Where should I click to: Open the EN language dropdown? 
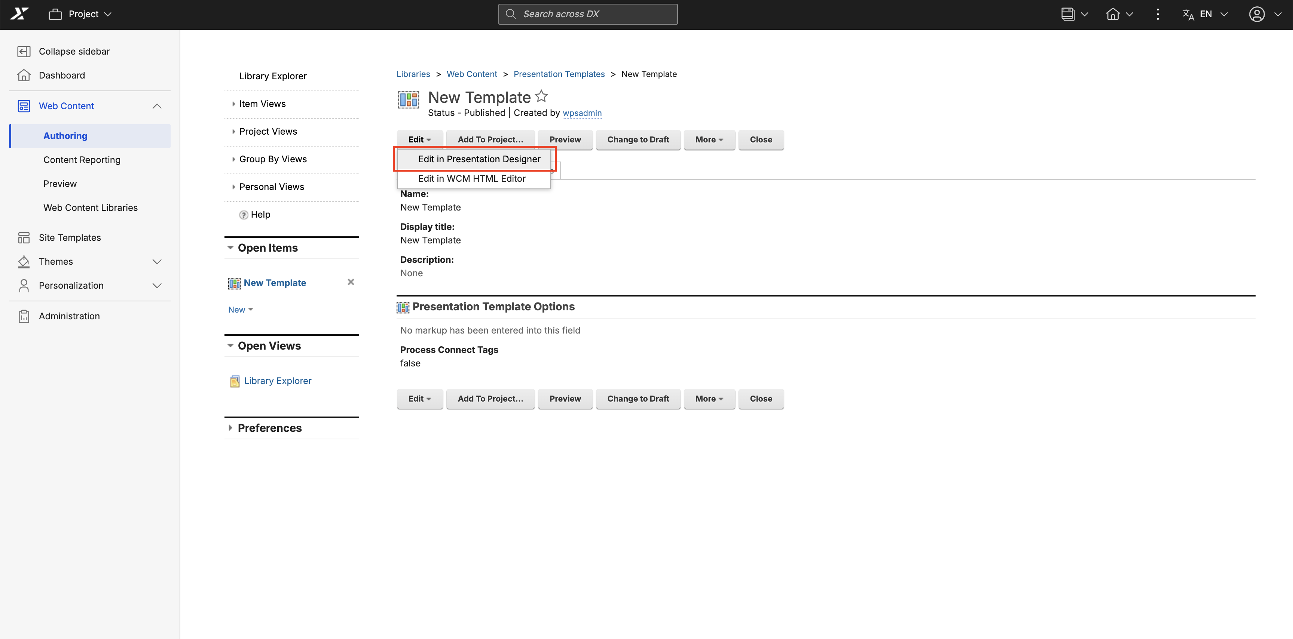(x=1205, y=14)
